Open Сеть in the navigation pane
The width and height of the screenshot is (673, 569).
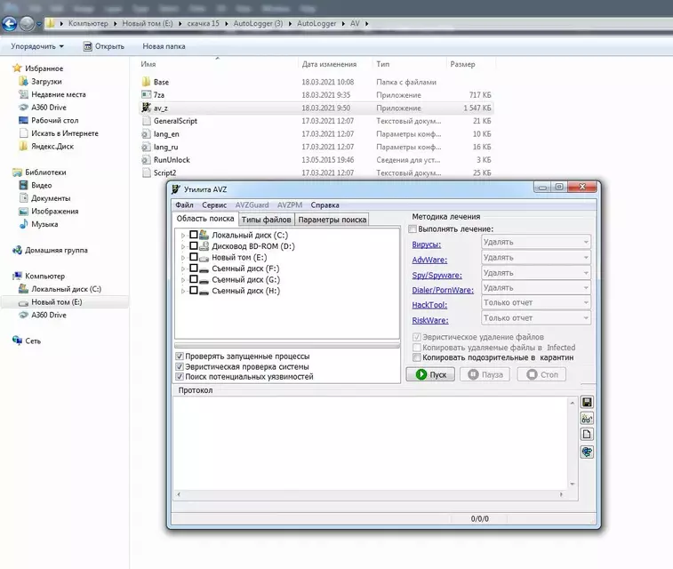coord(33,341)
